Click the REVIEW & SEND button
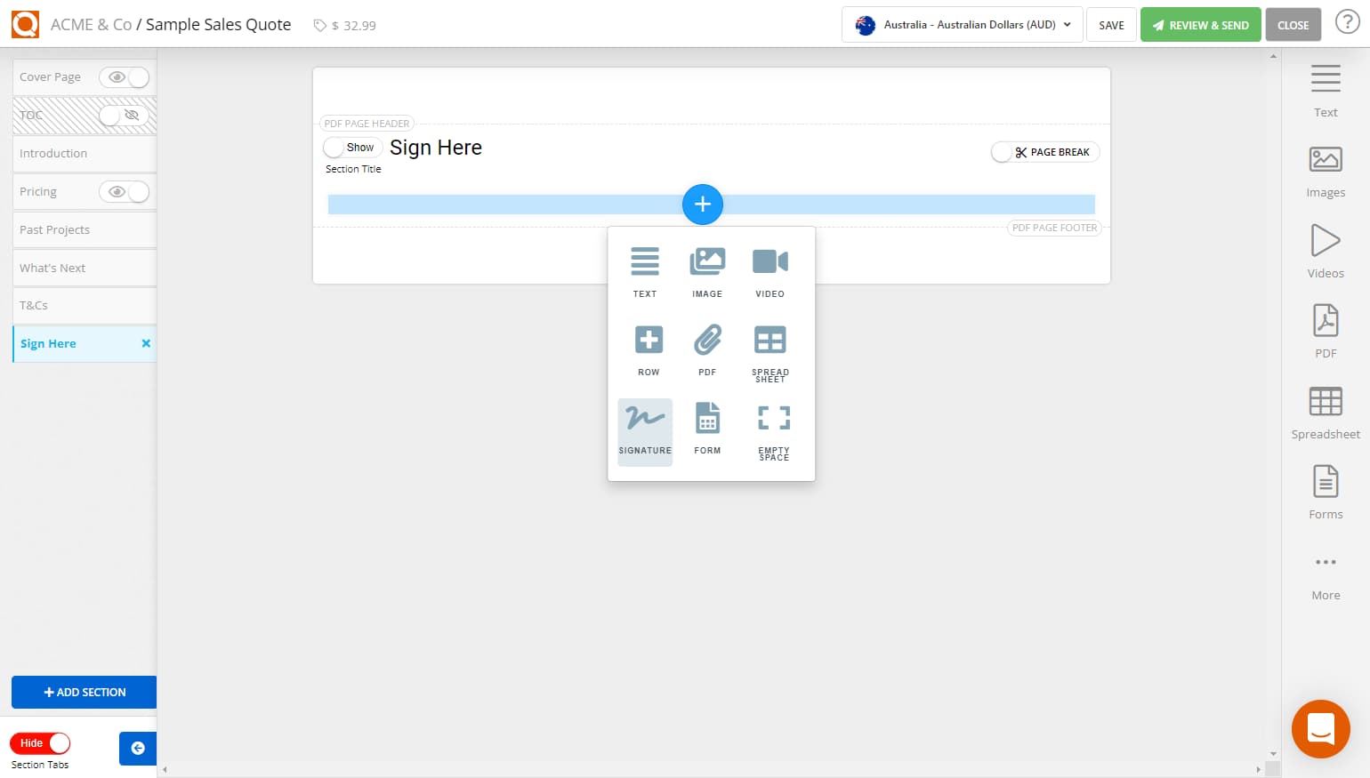1370x778 pixels. [x=1200, y=24]
